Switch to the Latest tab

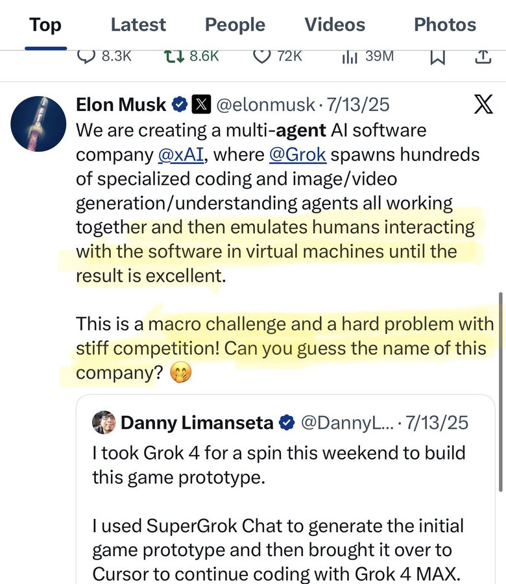tap(138, 25)
